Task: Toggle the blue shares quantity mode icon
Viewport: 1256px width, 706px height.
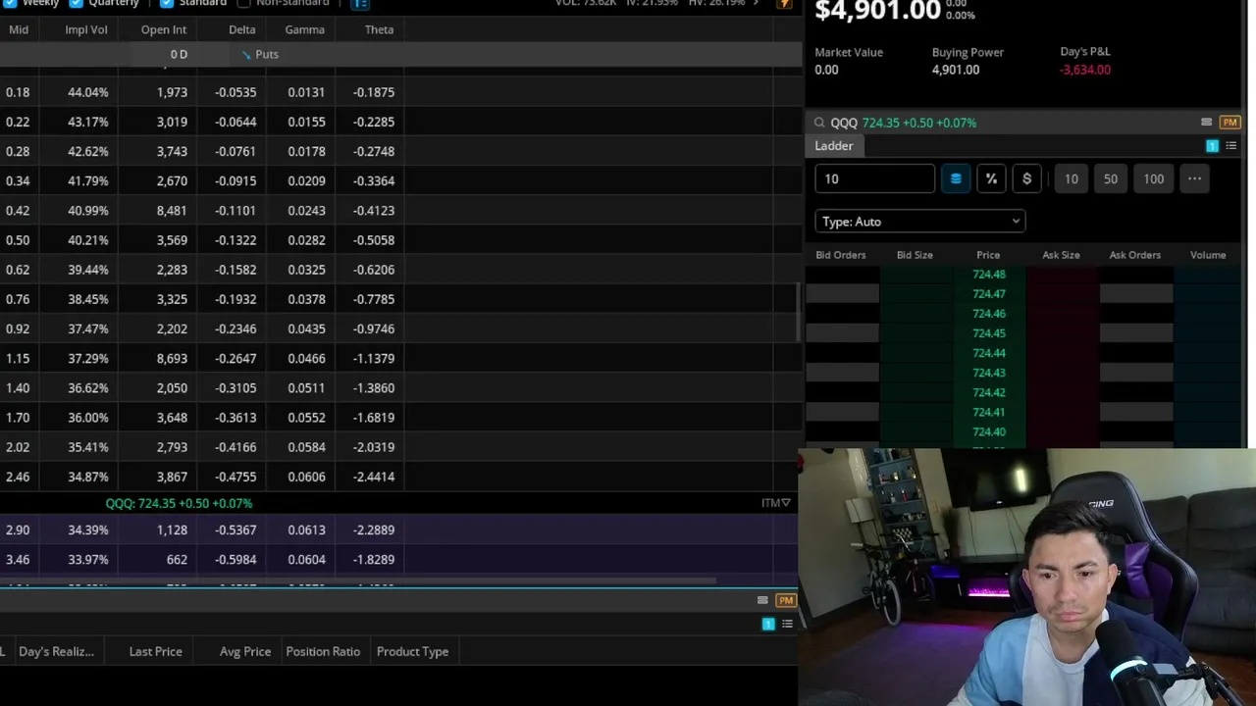Action: (x=956, y=178)
